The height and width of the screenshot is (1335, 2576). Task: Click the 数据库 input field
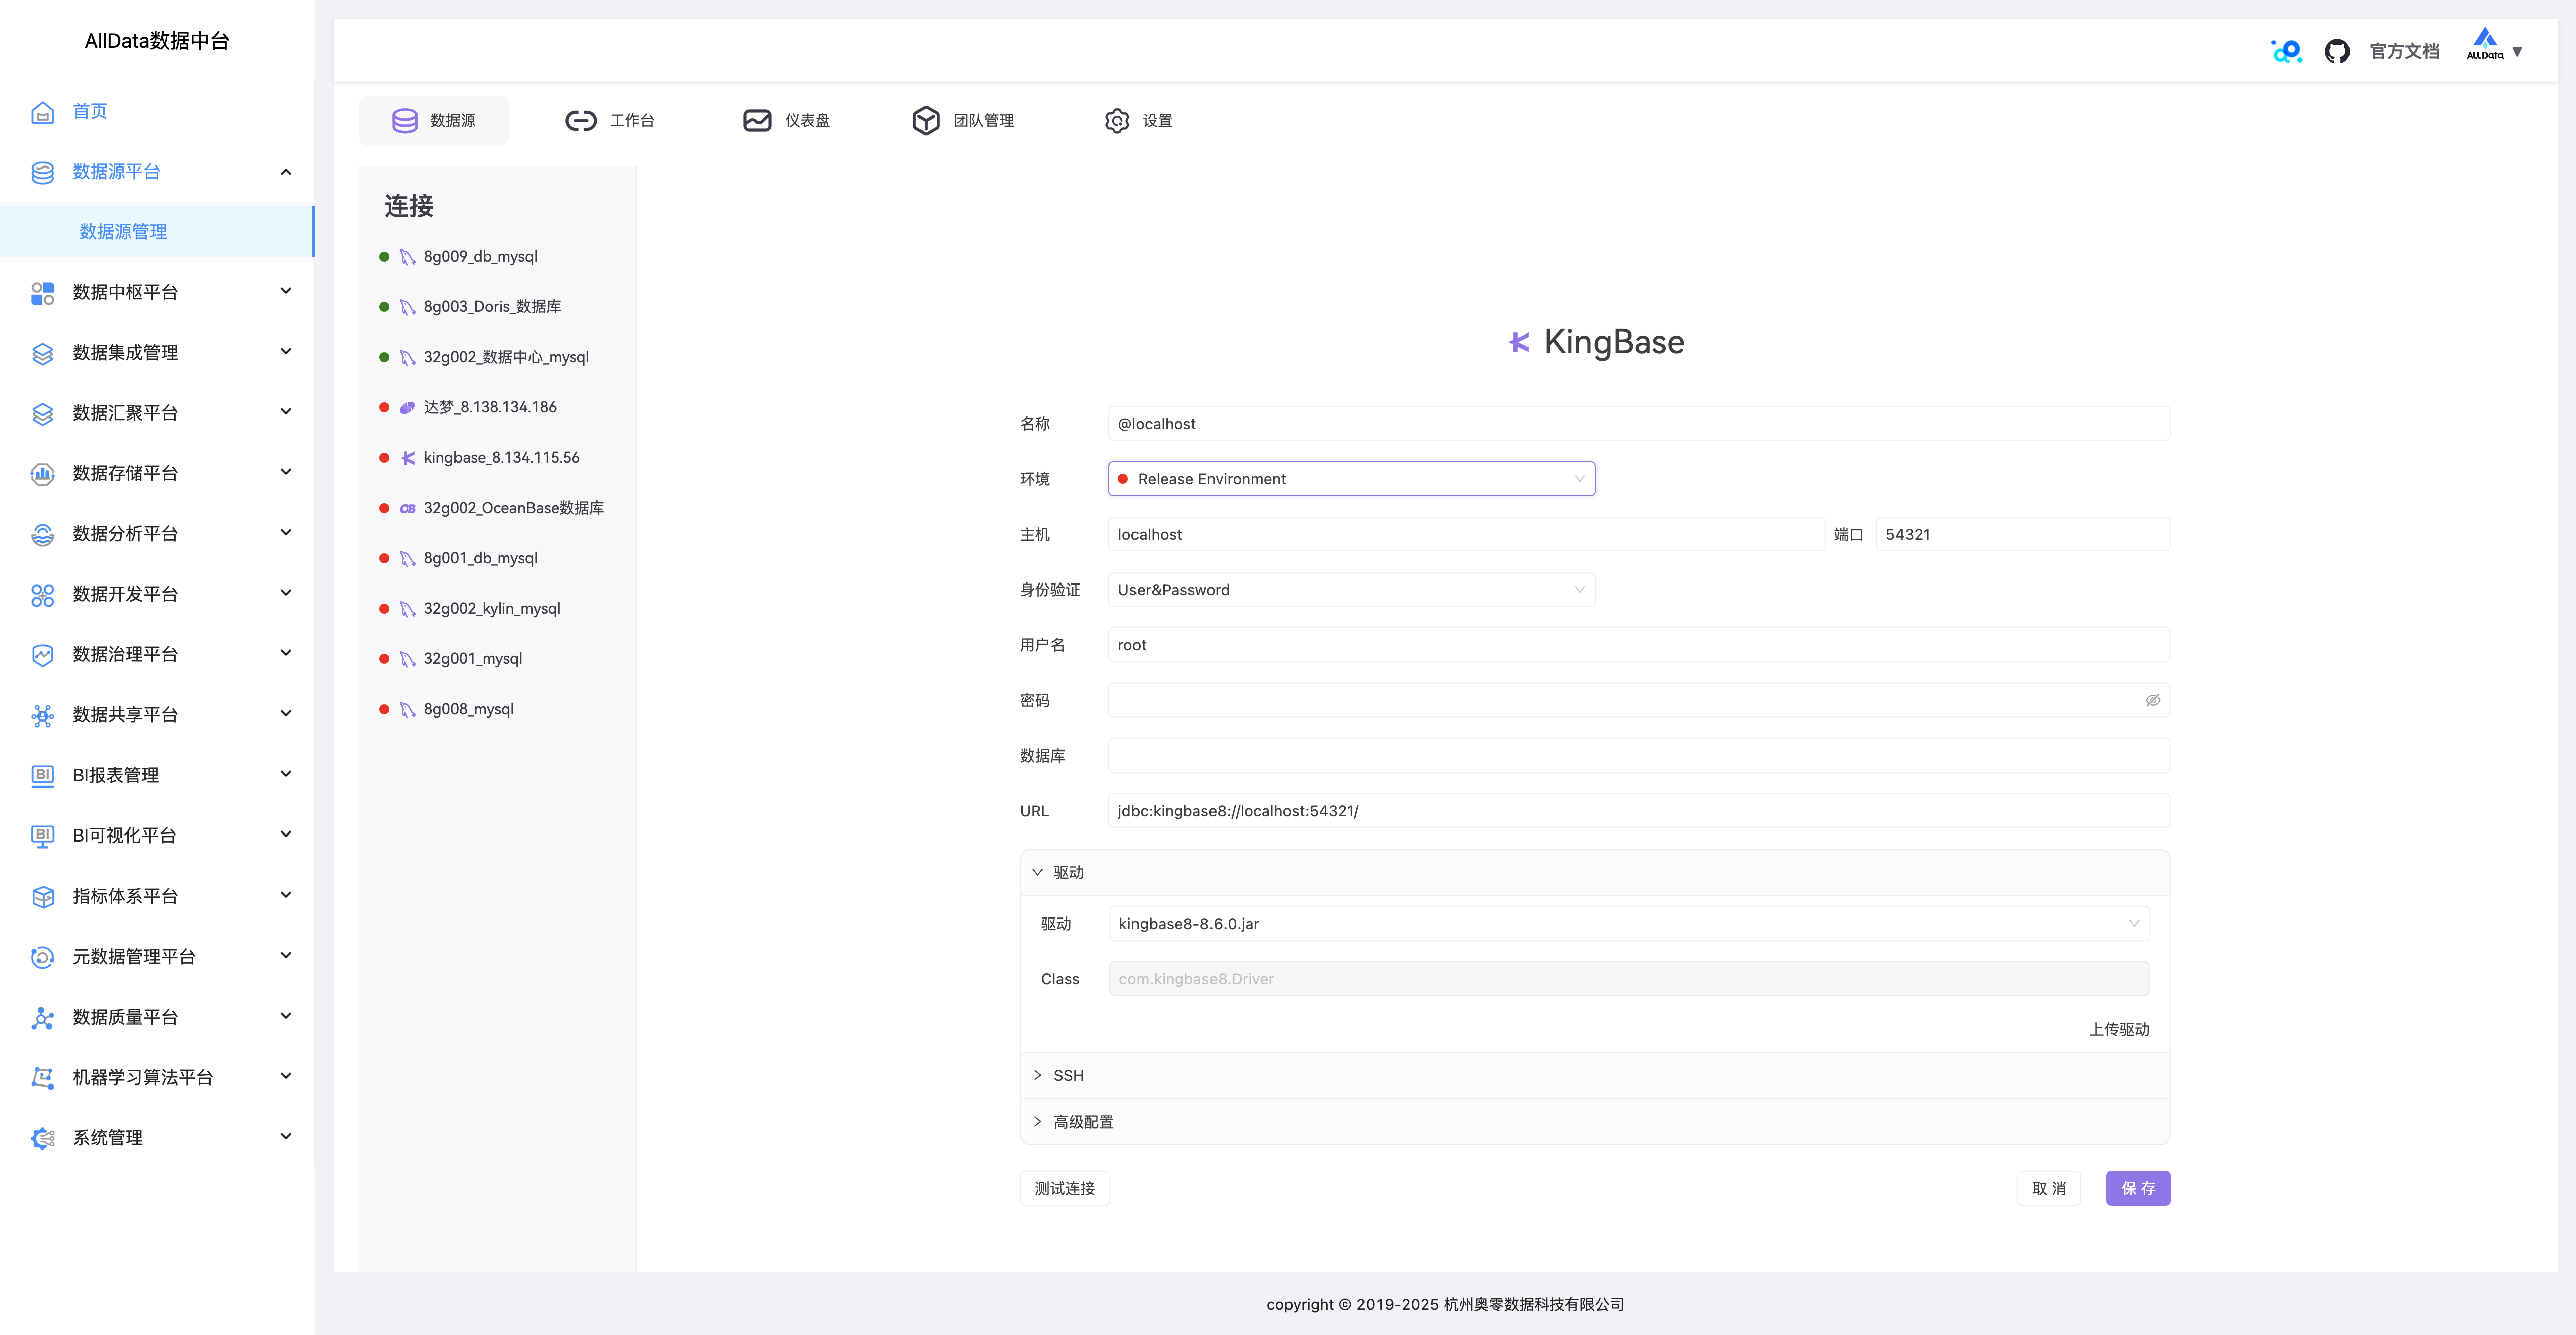(1639, 756)
